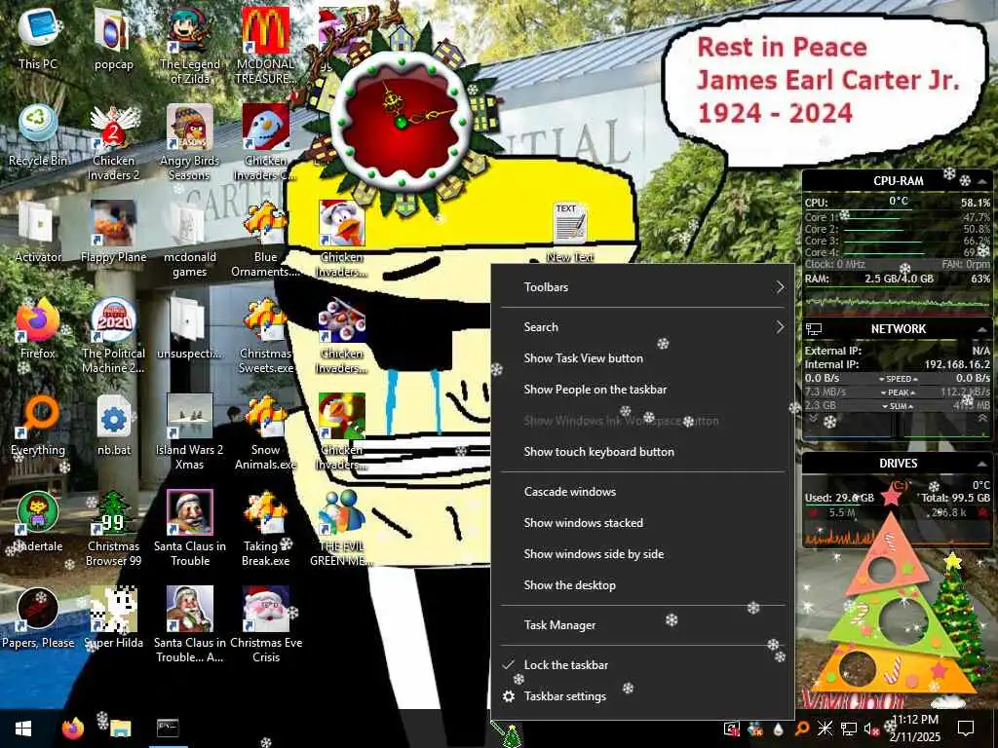Viewport: 998px width, 748px height.
Task: Click the Christmas tree taskbar icon
Action: tap(511, 734)
